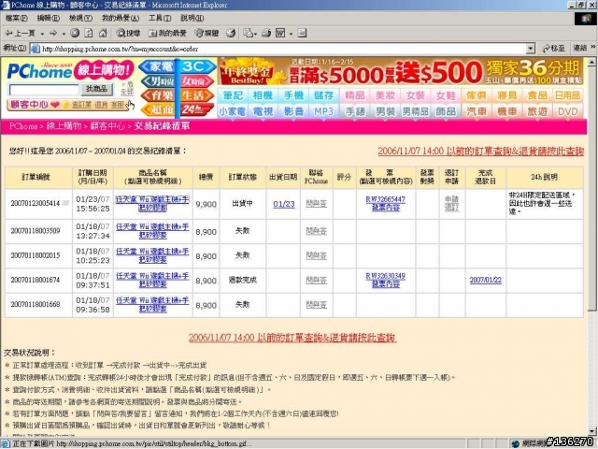Click the Print toolbar icon
The image size is (598, 449).
click(x=266, y=34)
